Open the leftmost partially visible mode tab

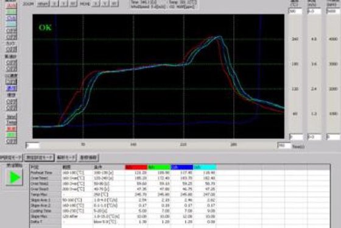pos(11,157)
